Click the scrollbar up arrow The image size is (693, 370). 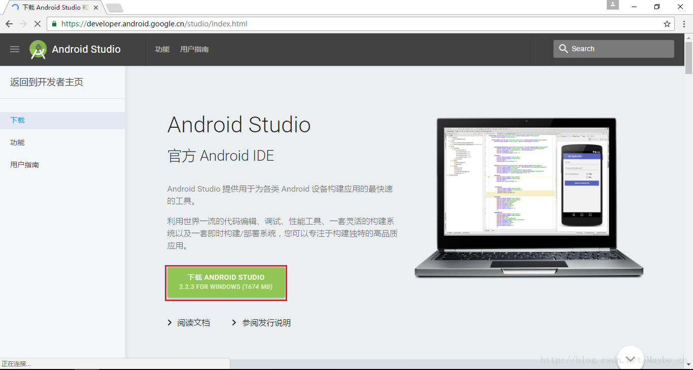click(688, 37)
